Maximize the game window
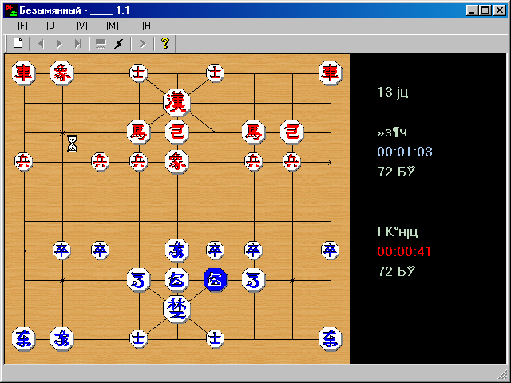Image resolution: width=511 pixels, height=383 pixels. [x=485, y=10]
